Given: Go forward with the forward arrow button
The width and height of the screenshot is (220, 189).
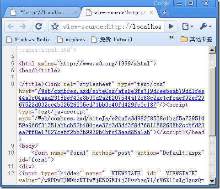Looking at the screenshot, I should click(x=23, y=27).
